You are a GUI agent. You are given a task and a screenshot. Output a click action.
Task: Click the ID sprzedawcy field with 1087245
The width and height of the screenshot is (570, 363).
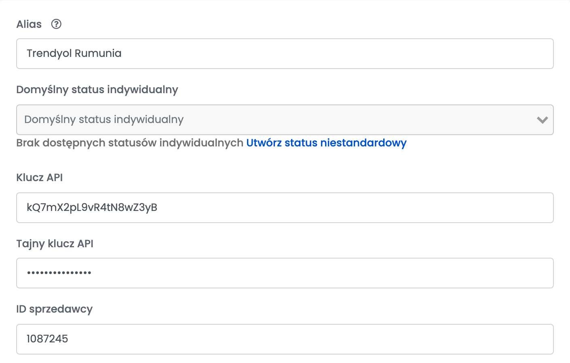pyautogui.click(x=285, y=339)
